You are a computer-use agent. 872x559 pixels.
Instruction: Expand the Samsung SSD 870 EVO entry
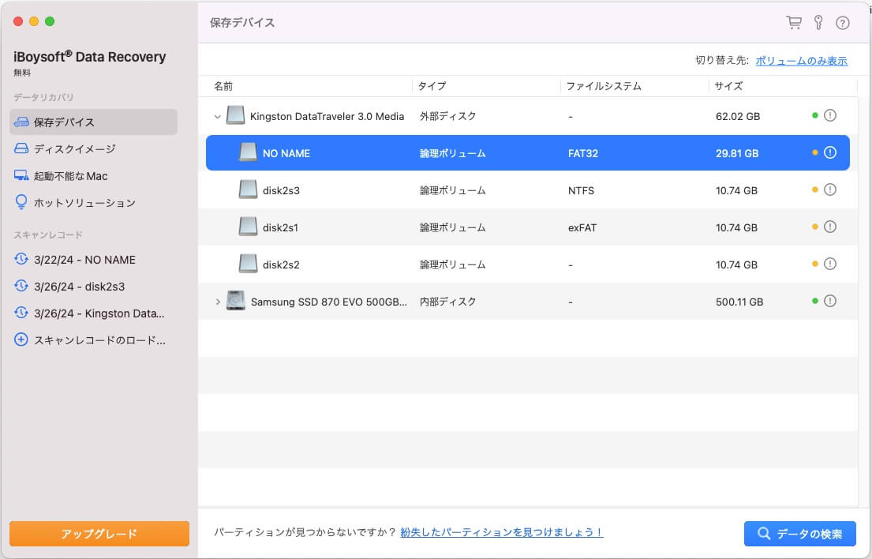pos(216,301)
